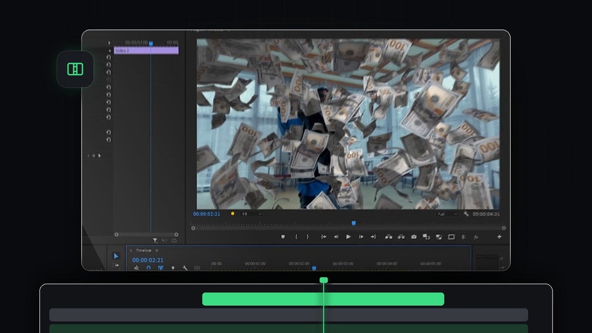Click right handle of Effect Controls zoom bar
Image resolution: width=592 pixels, height=333 pixels.
176,234
